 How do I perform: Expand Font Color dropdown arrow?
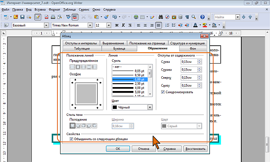tap(200, 25)
